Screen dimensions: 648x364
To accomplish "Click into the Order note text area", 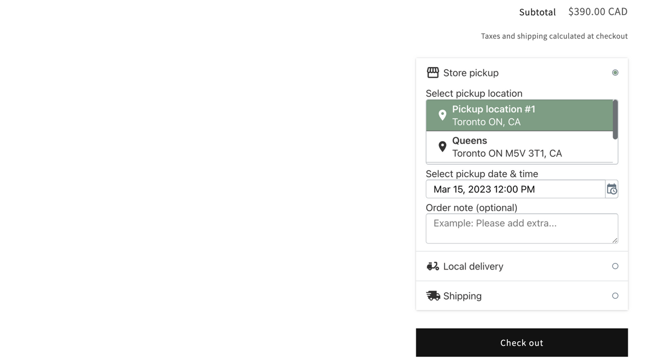I will [x=522, y=229].
